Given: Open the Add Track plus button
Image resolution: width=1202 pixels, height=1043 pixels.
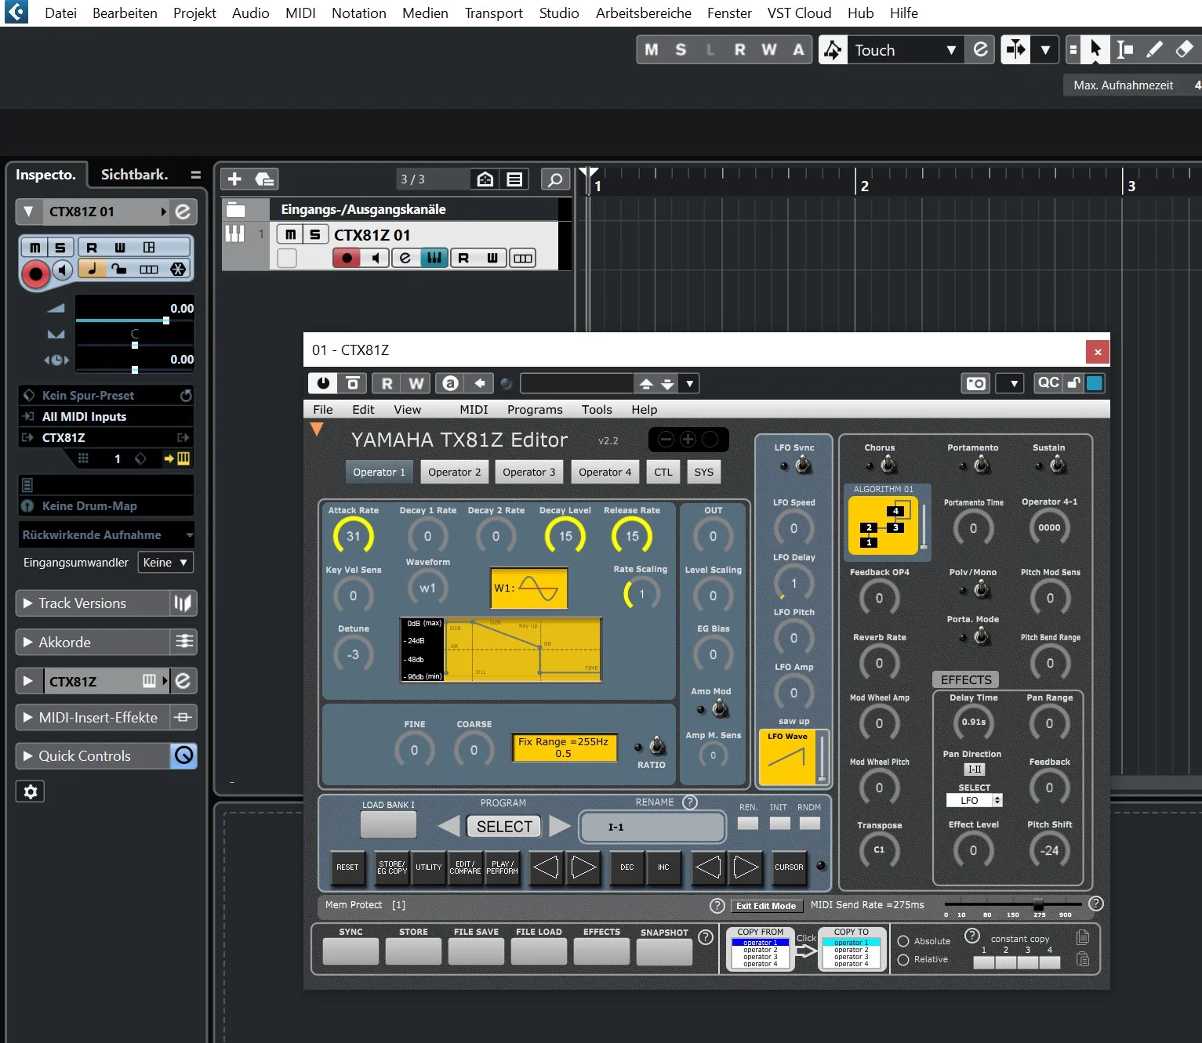Looking at the screenshot, I should pyautogui.click(x=234, y=179).
